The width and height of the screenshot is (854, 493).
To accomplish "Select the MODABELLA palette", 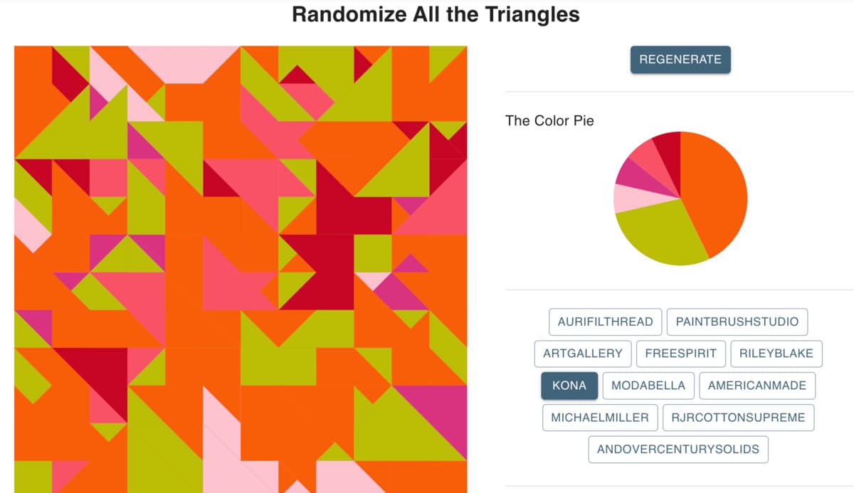I will coord(648,386).
